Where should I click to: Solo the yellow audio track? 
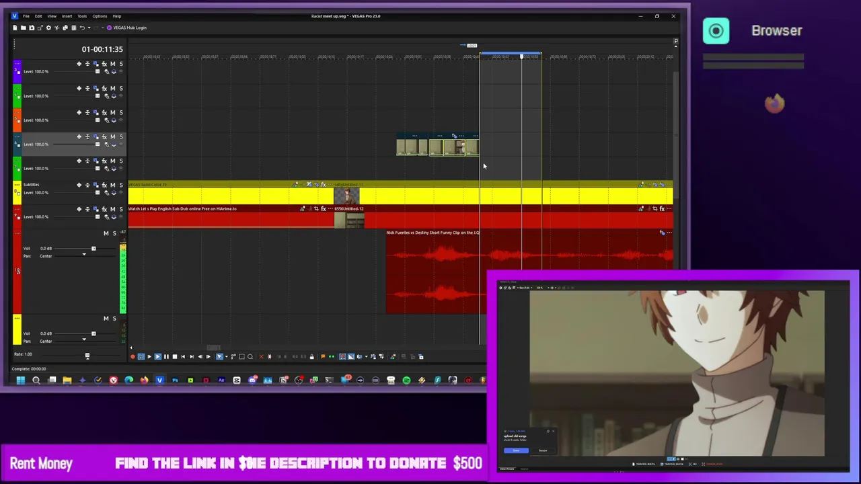(114, 318)
